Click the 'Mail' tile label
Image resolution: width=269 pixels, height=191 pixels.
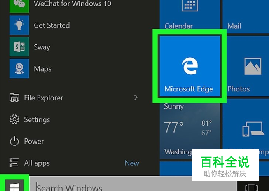(234, 26)
